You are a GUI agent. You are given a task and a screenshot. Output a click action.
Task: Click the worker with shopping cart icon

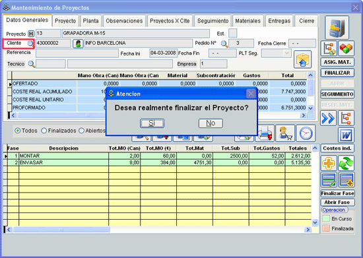[285, 133]
